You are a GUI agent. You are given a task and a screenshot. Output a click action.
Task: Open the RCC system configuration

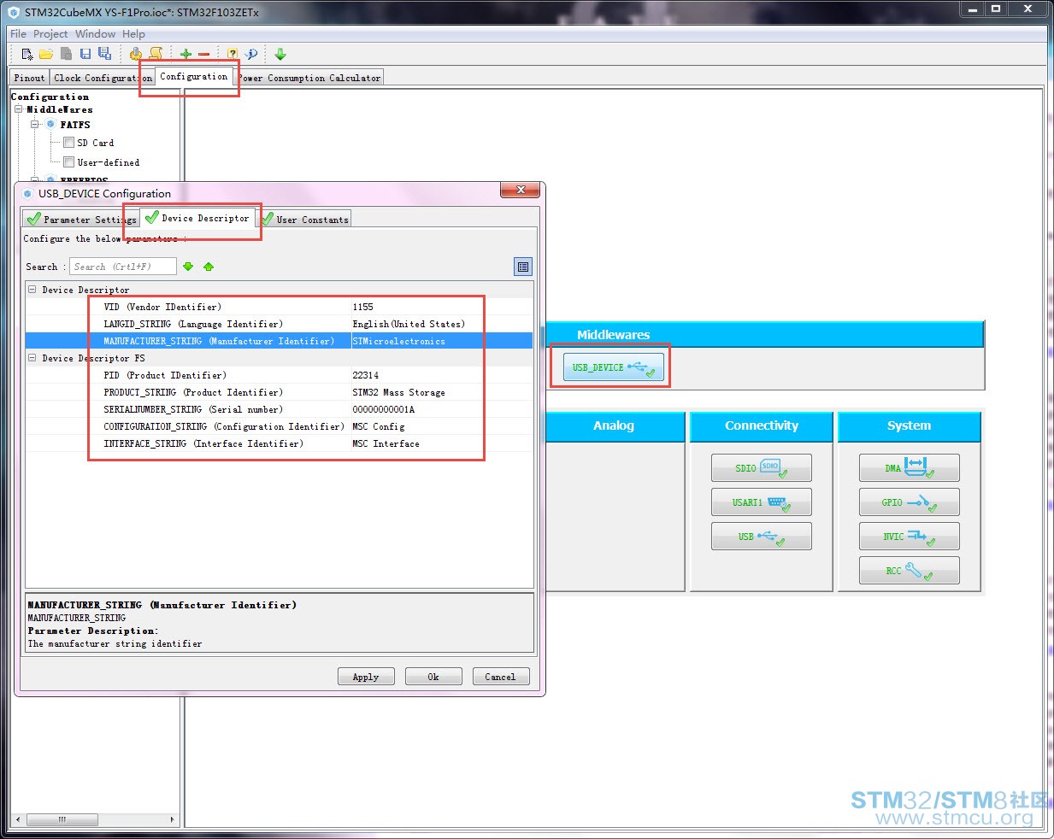(x=909, y=571)
